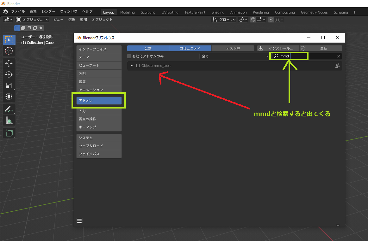This screenshot has height=241, width=368.
Task: Select the Scale tool
Action: (x=9, y=85)
